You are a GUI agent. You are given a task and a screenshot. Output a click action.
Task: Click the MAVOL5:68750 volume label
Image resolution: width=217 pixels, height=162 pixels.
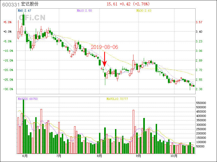tap(28, 99)
